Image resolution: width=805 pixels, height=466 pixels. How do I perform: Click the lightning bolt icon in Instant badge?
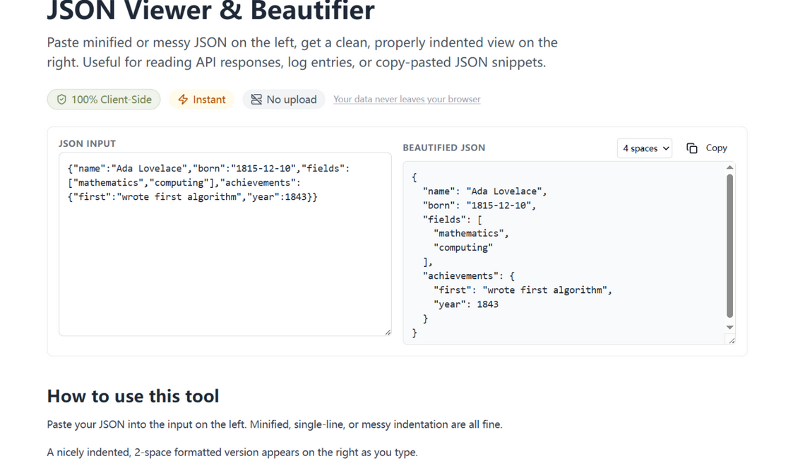183,100
